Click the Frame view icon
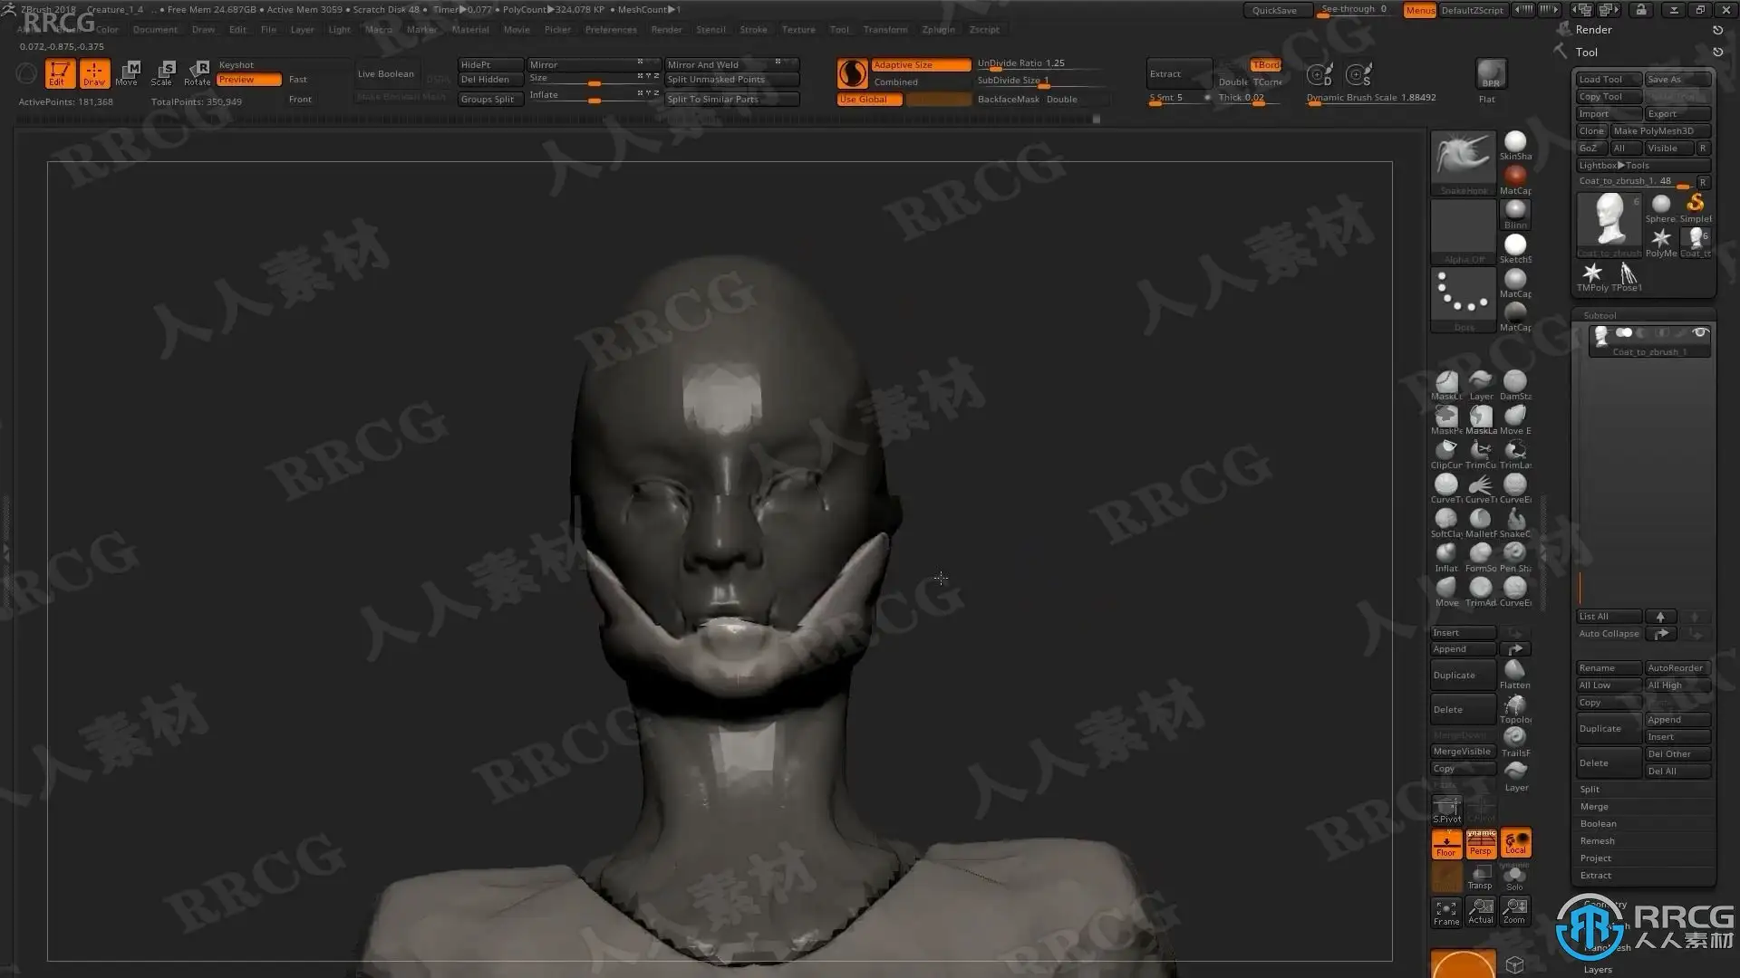 coord(1446,910)
